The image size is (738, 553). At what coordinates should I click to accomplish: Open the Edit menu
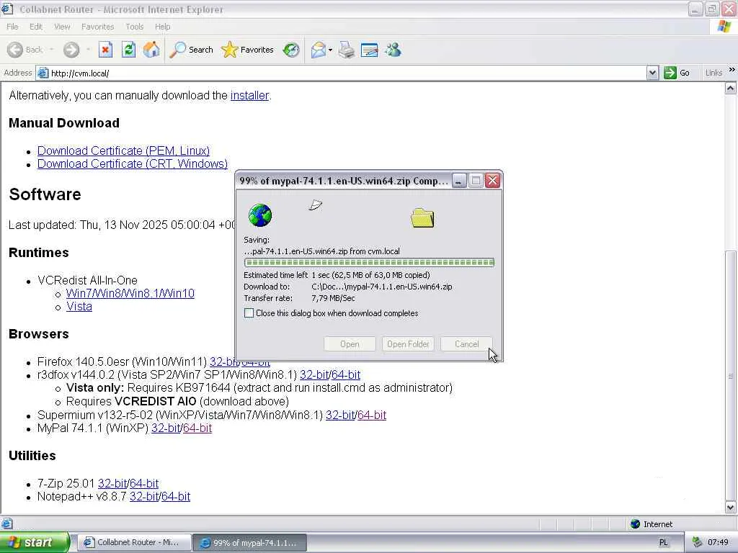pyautogui.click(x=36, y=27)
